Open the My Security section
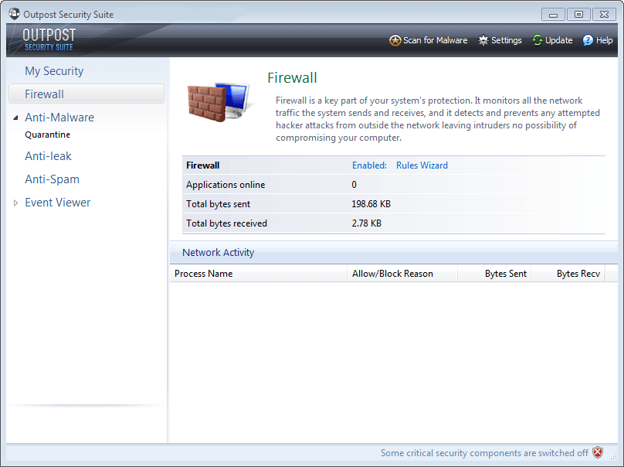 [54, 71]
